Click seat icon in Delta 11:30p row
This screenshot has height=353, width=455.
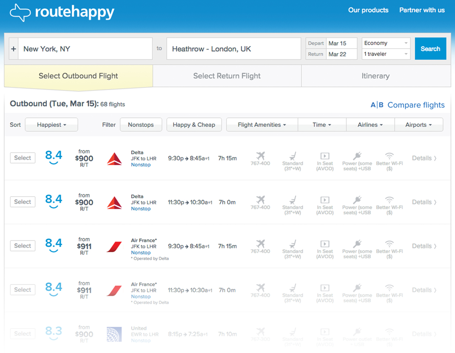[293, 200]
